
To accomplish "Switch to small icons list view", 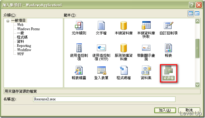I will pos(197,13).
